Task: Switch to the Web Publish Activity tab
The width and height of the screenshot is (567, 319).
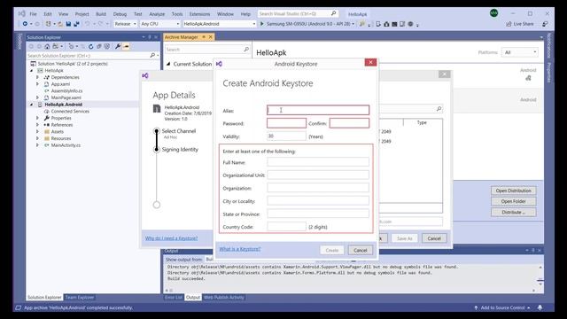Action: [x=224, y=298]
